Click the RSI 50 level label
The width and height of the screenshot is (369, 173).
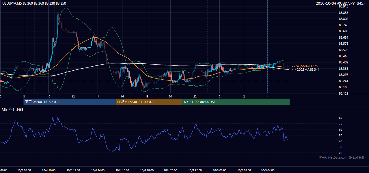point(340,135)
